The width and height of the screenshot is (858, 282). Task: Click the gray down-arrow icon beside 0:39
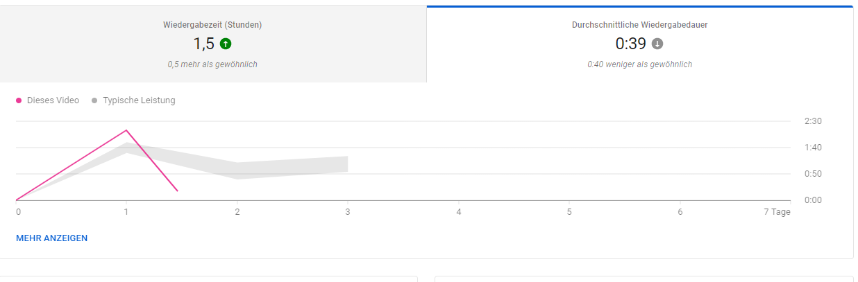tap(657, 44)
